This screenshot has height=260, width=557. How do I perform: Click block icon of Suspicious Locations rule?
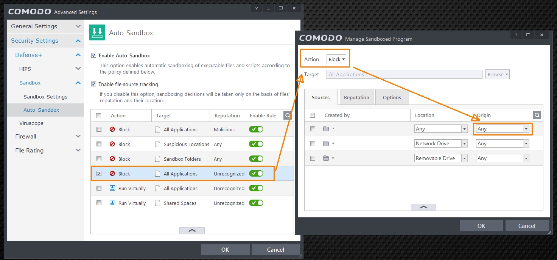coord(112,144)
